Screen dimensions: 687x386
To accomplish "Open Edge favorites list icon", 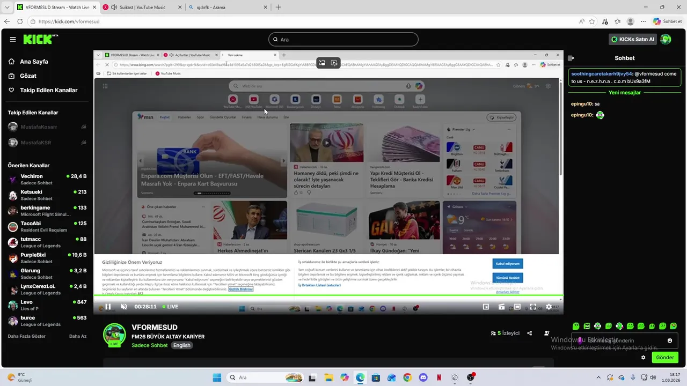I will coord(618,21).
